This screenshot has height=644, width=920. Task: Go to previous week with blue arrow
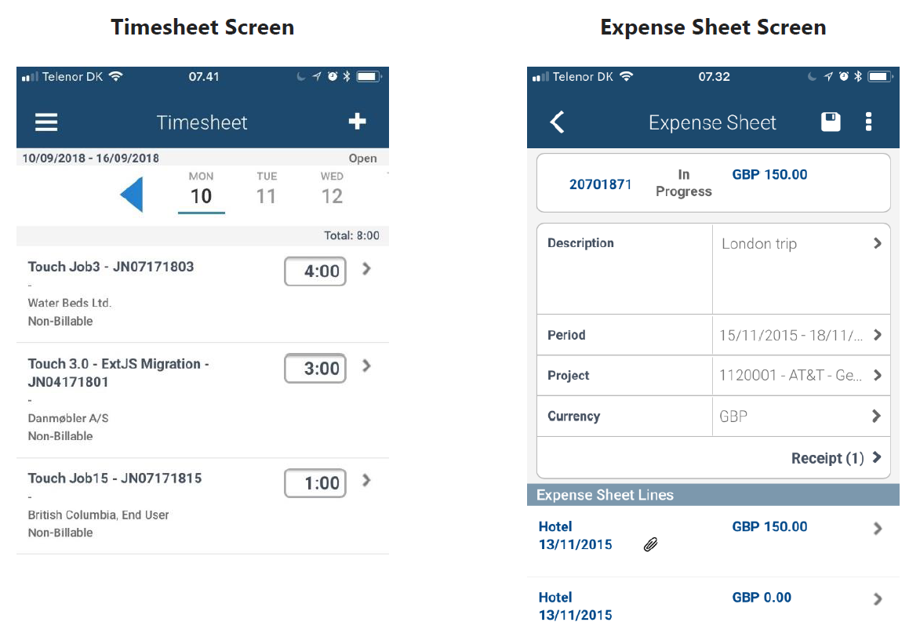coord(132,195)
